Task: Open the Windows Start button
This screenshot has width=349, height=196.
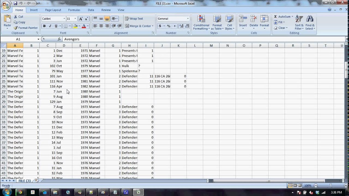Action: click(x=7, y=192)
